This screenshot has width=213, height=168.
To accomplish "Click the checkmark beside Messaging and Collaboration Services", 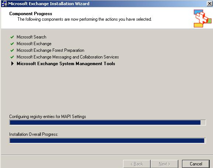I will click(12, 57).
